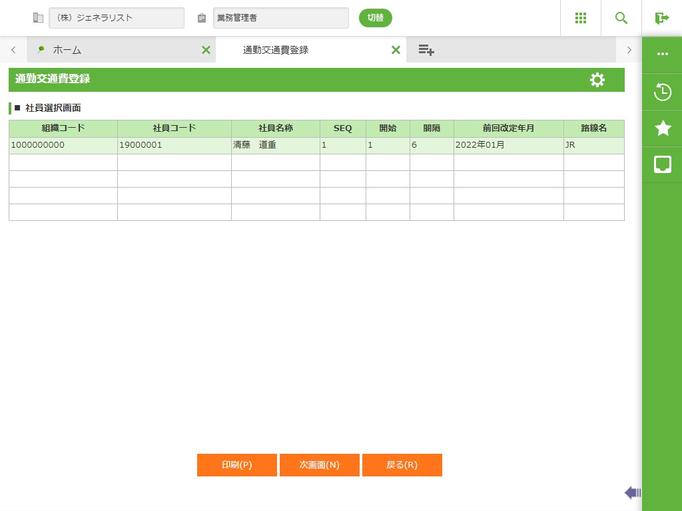The height and width of the screenshot is (511, 682).
Task: Click the three-dots more icon in sidebar
Action: point(662,55)
